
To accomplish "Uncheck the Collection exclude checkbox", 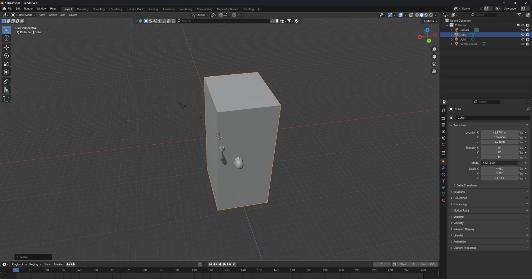I will point(518,25).
